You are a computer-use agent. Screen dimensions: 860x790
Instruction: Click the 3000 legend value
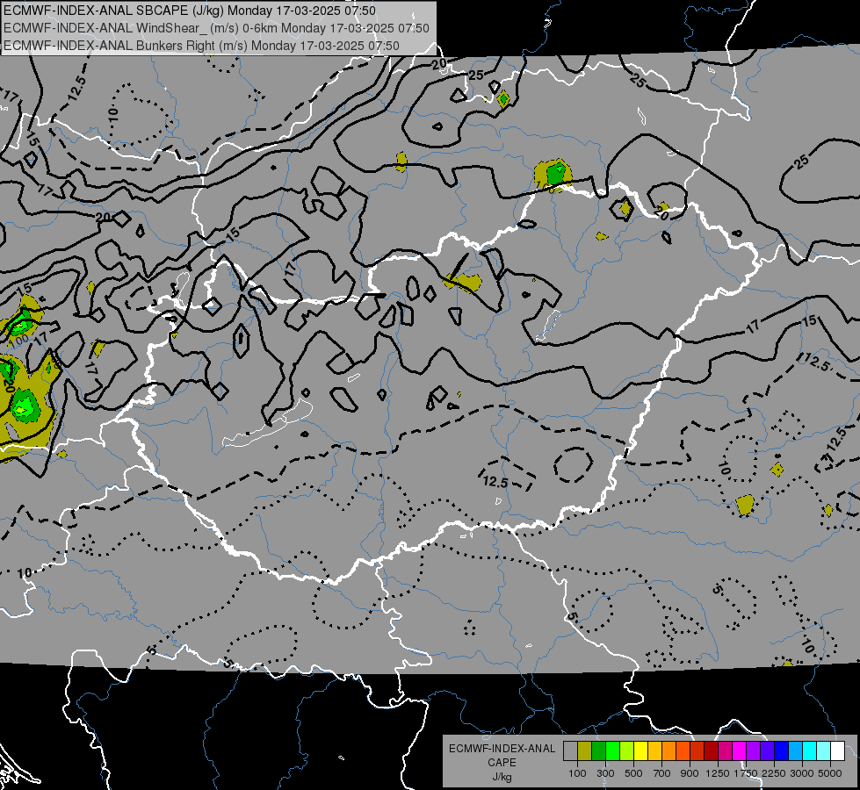801,773
